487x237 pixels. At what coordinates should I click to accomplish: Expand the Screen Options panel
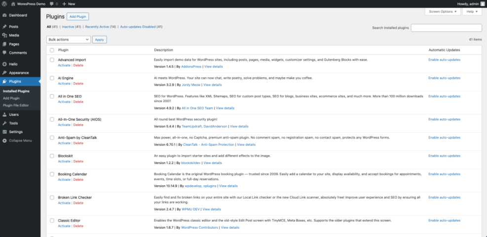(x=443, y=11)
